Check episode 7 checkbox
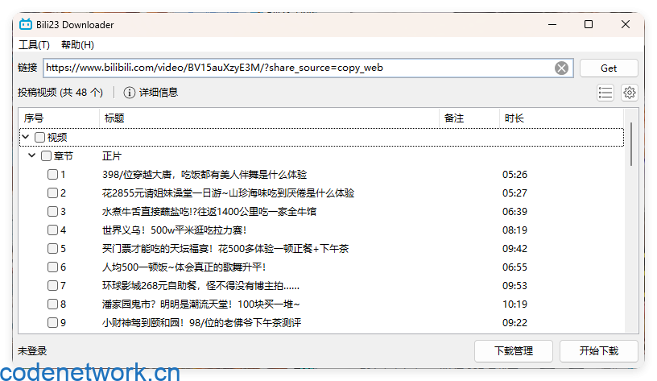Viewport: 657px width, 381px height. (53, 285)
